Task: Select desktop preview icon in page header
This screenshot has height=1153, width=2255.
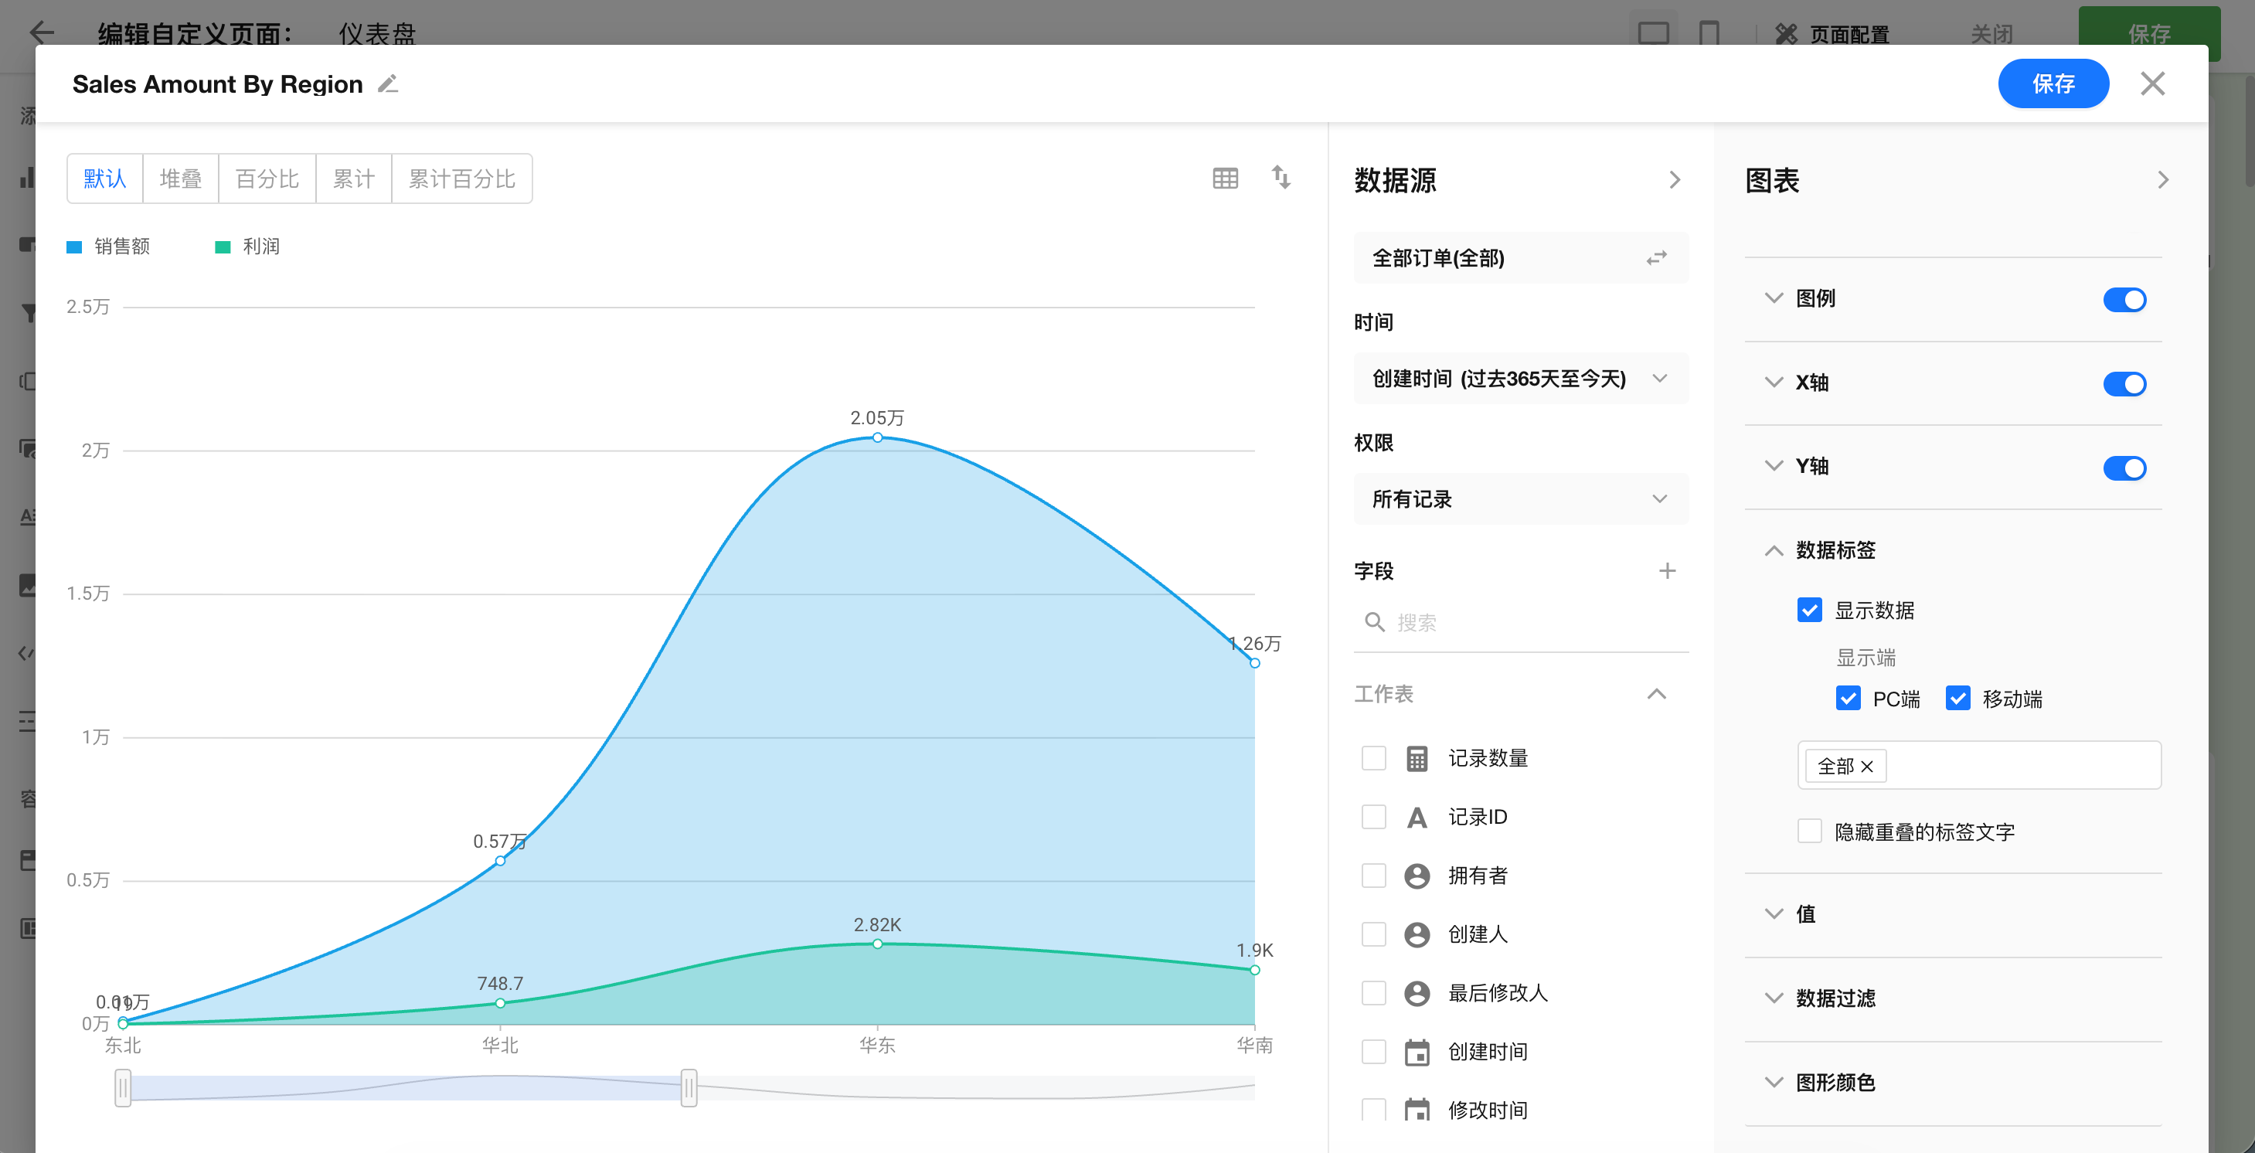Action: [1653, 34]
